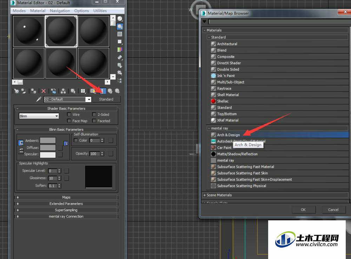
Task: Open the Utilities menu
Action: click(x=100, y=11)
